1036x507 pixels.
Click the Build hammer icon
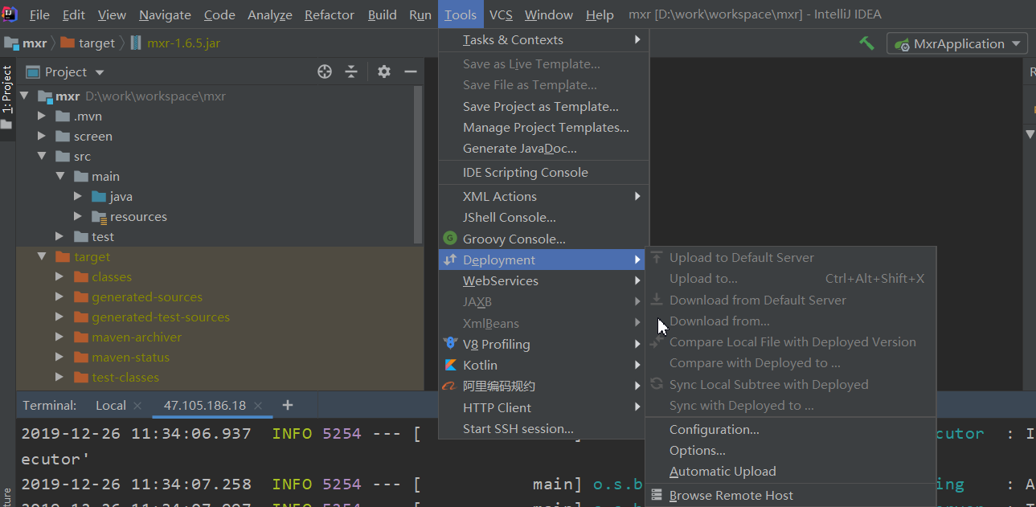(866, 43)
